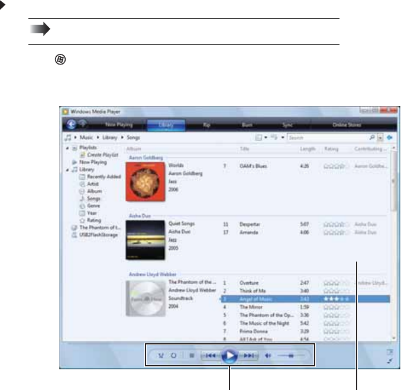401x390 pixels.
Task: Click the Forward arrow button
Action: tap(82, 124)
